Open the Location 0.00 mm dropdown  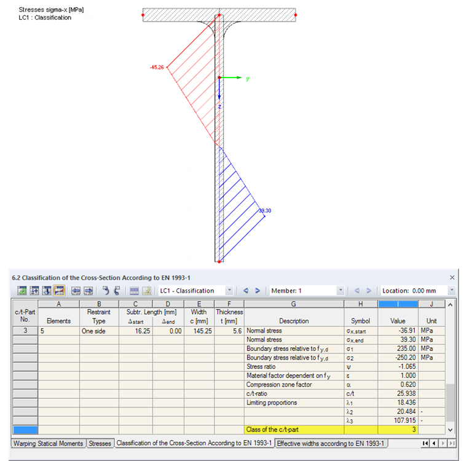click(x=452, y=290)
